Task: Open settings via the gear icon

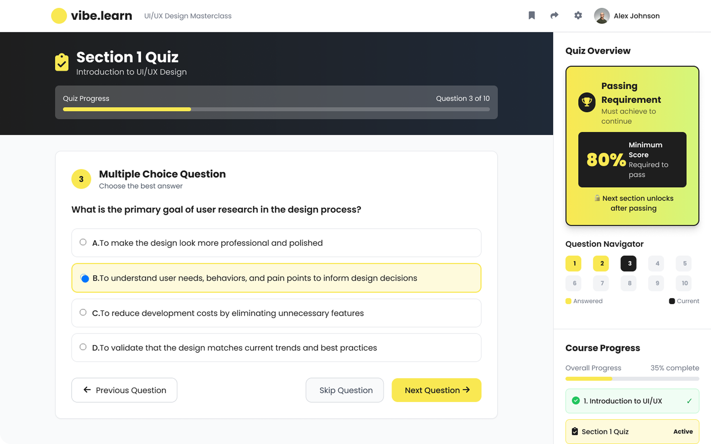Action: (x=578, y=16)
